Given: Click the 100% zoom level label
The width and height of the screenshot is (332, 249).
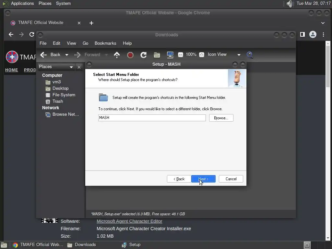Looking at the screenshot, I should coord(191,54).
